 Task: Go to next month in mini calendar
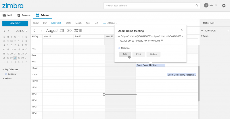pyautogui.click(x=8, y=31)
